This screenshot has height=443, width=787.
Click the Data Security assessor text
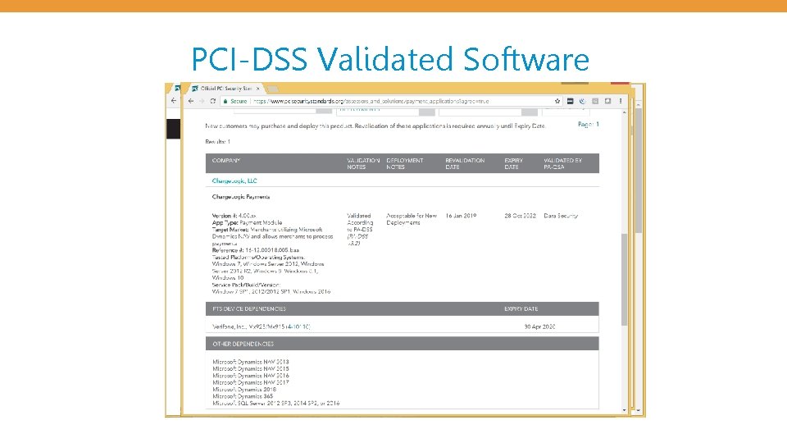561,216
